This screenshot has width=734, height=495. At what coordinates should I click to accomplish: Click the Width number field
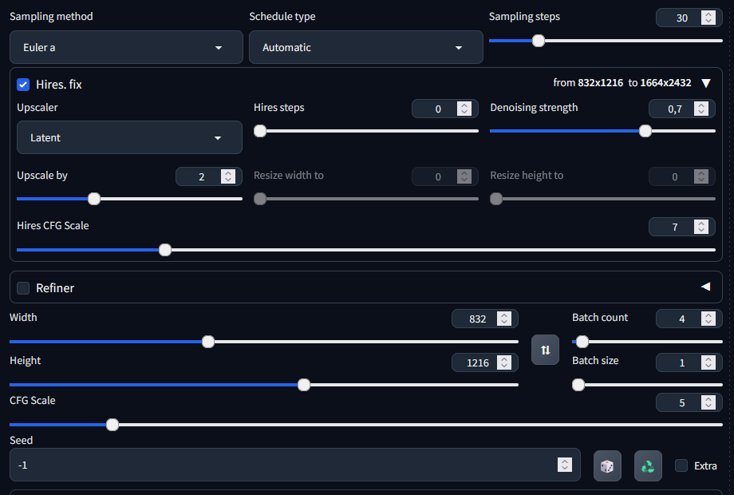click(477, 319)
